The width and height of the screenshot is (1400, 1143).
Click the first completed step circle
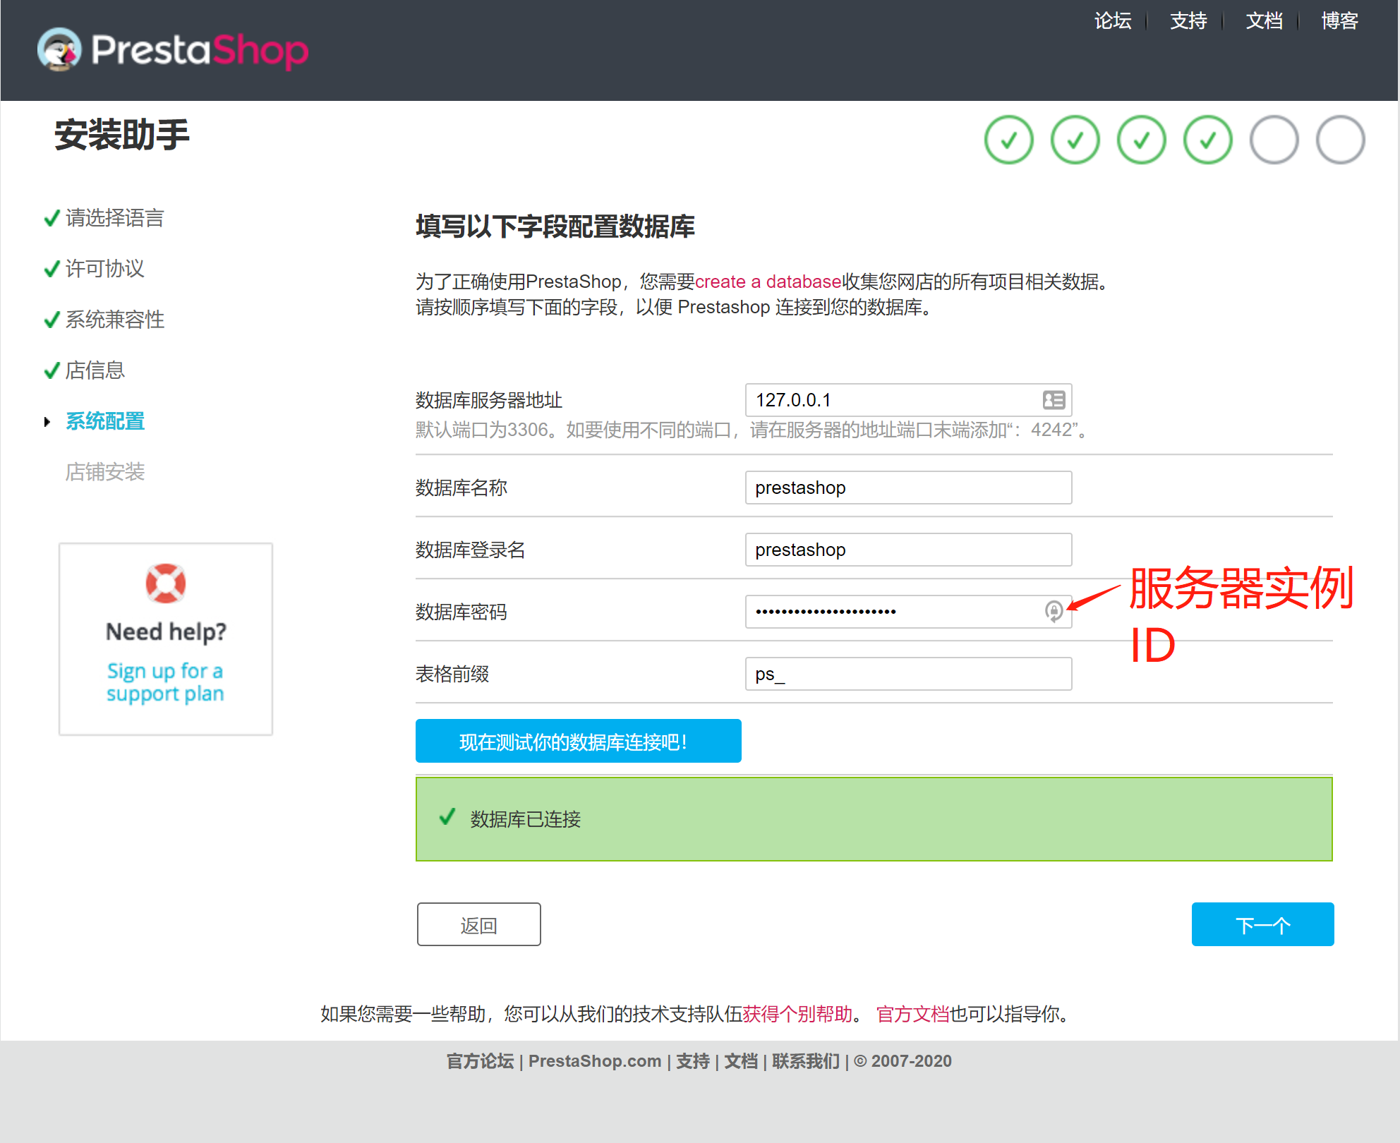1009,140
